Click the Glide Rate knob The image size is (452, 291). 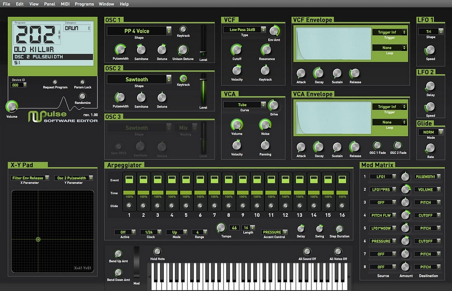pos(430,147)
